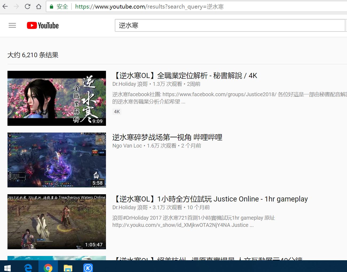Click the 安全 secure label in the address bar
Image resolution: width=347 pixels, height=272 pixels.
[62, 7]
